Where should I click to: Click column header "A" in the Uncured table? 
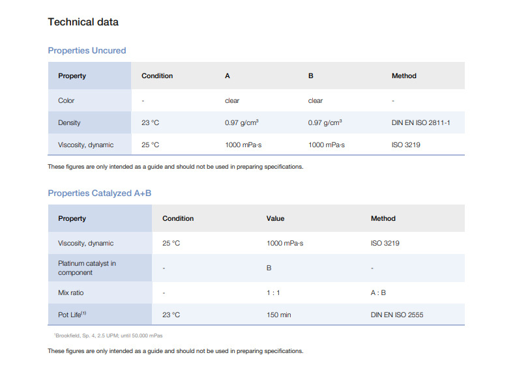[228, 76]
